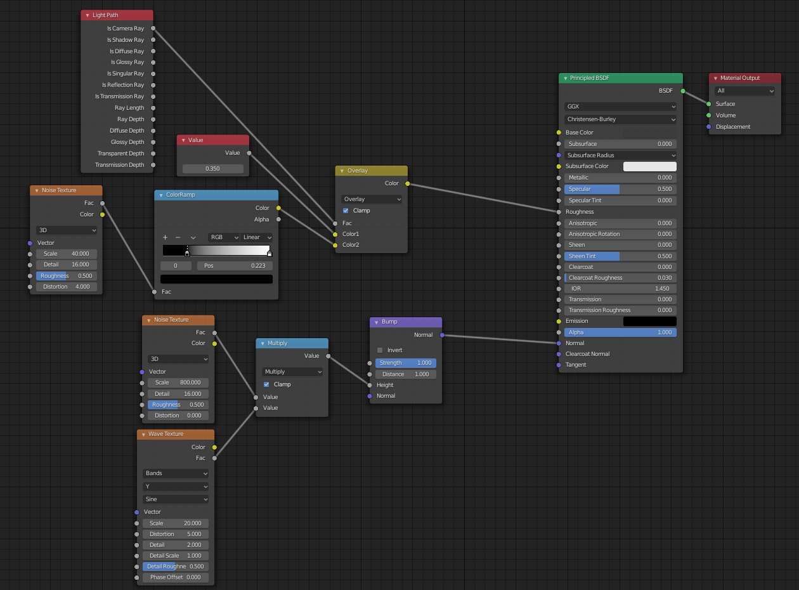The image size is (799, 590).
Task: Remove the active ColorRamp color stop
Action: [178, 237]
